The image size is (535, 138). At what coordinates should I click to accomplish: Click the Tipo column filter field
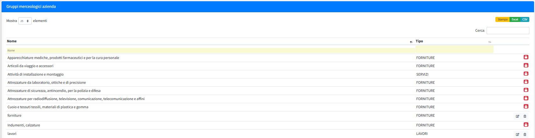[x=454, y=50]
